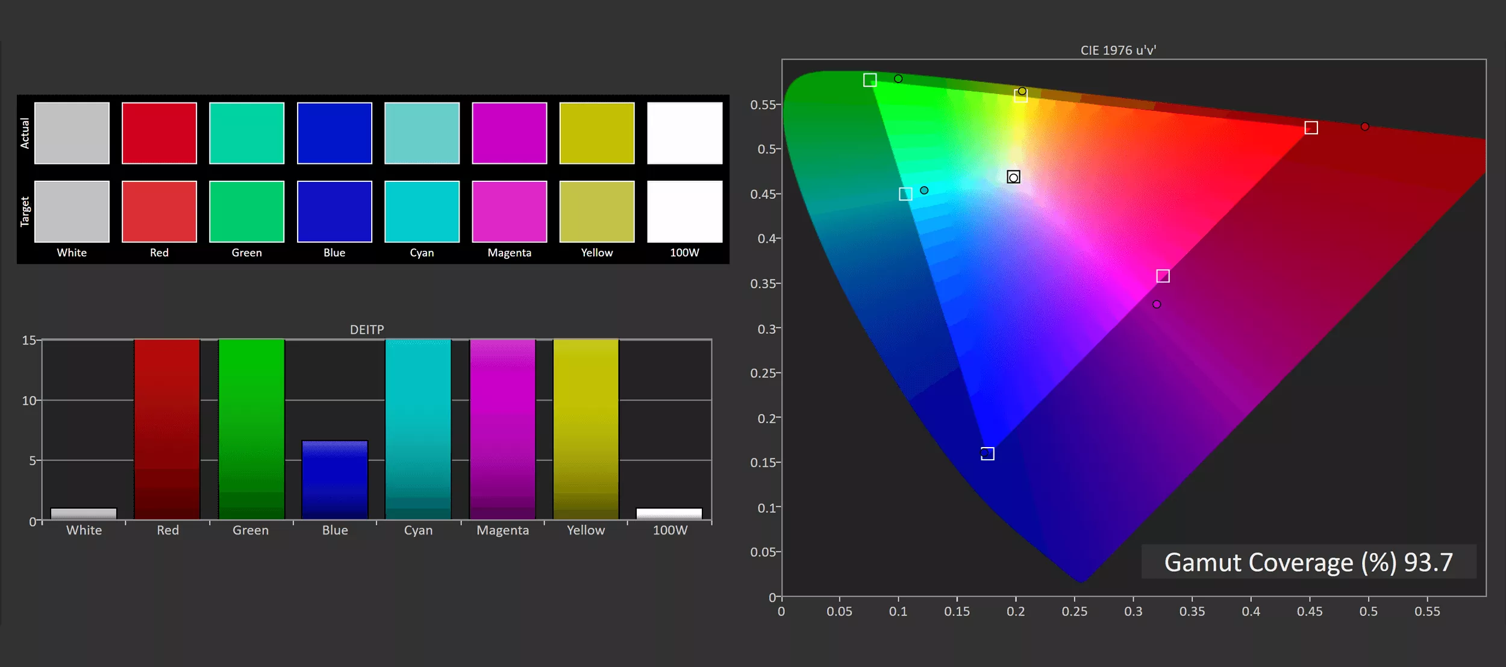Viewport: 1506px width, 667px height.
Task: Click the Target Blue color swatch
Action: click(x=334, y=211)
